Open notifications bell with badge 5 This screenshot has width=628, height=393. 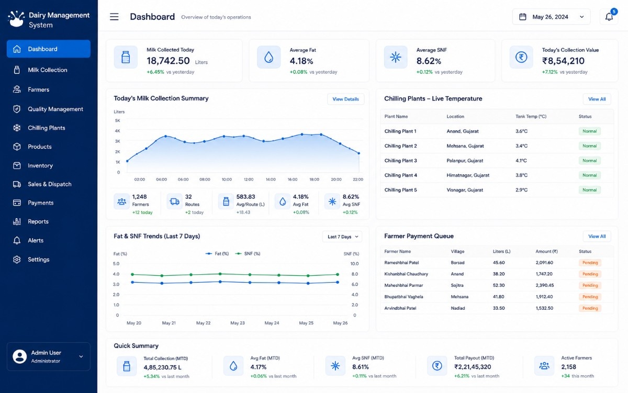609,17
